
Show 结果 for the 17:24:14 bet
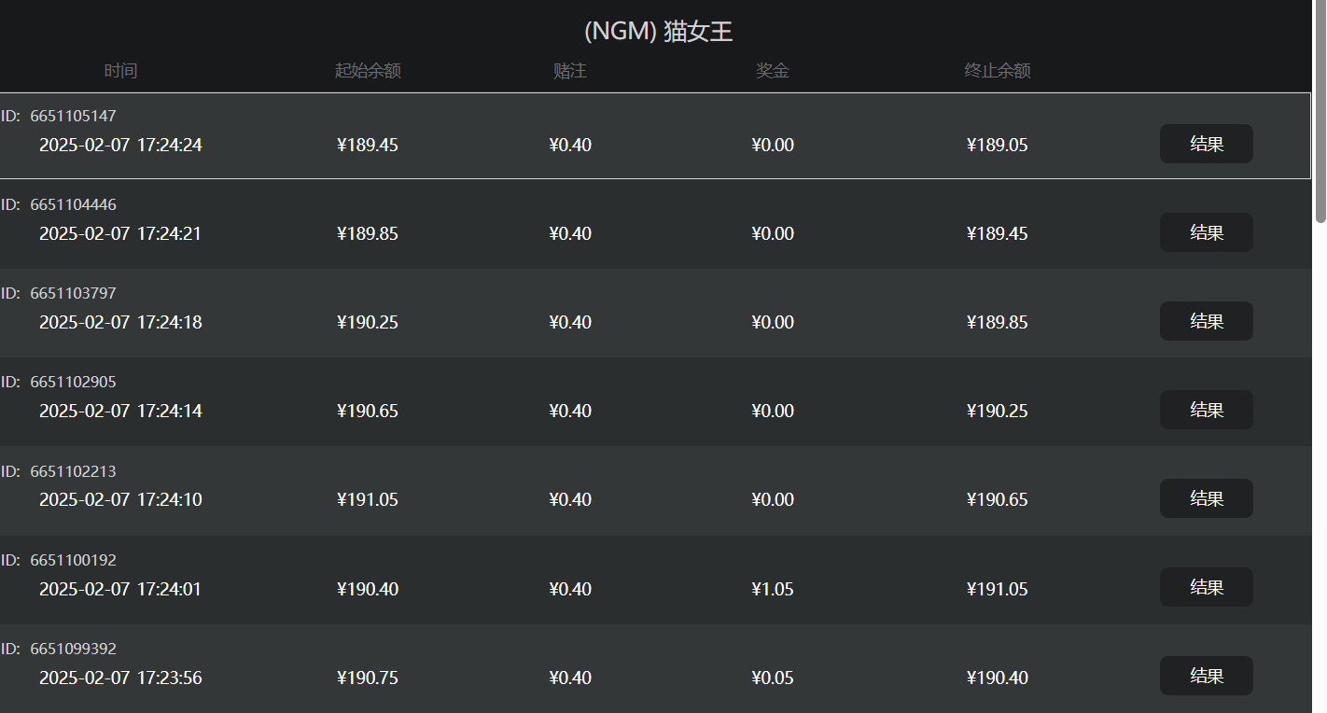click(x=1206, y=410)
